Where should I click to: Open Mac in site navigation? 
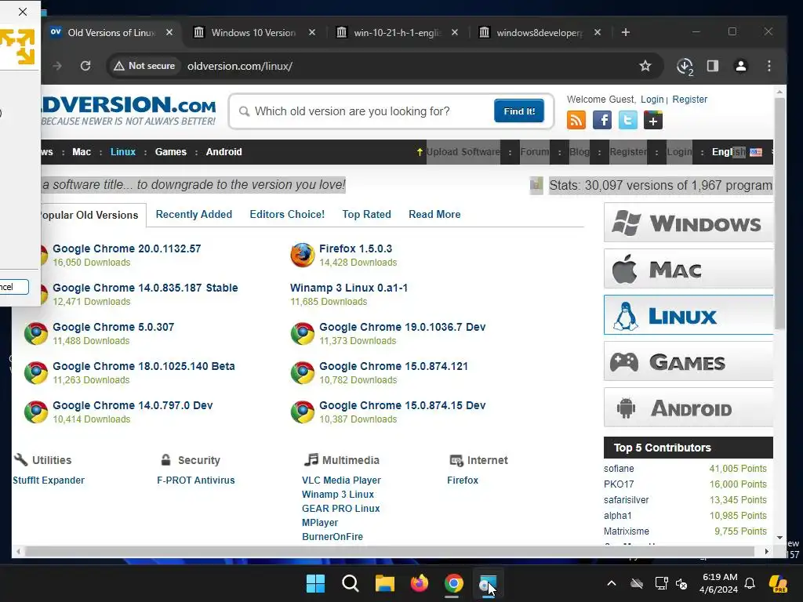(x=82, y=151)
